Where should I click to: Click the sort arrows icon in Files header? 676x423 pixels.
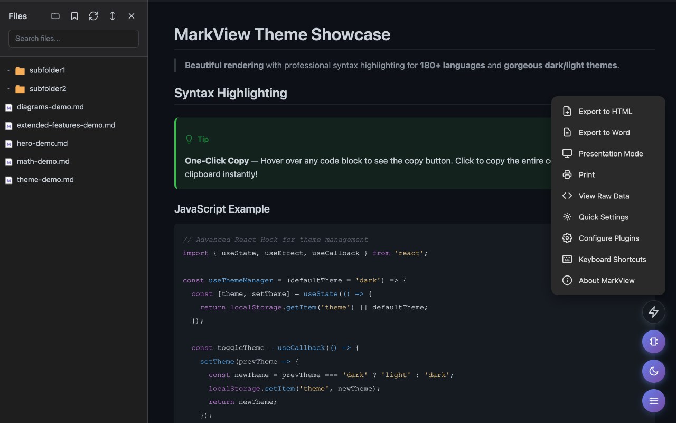112,16
